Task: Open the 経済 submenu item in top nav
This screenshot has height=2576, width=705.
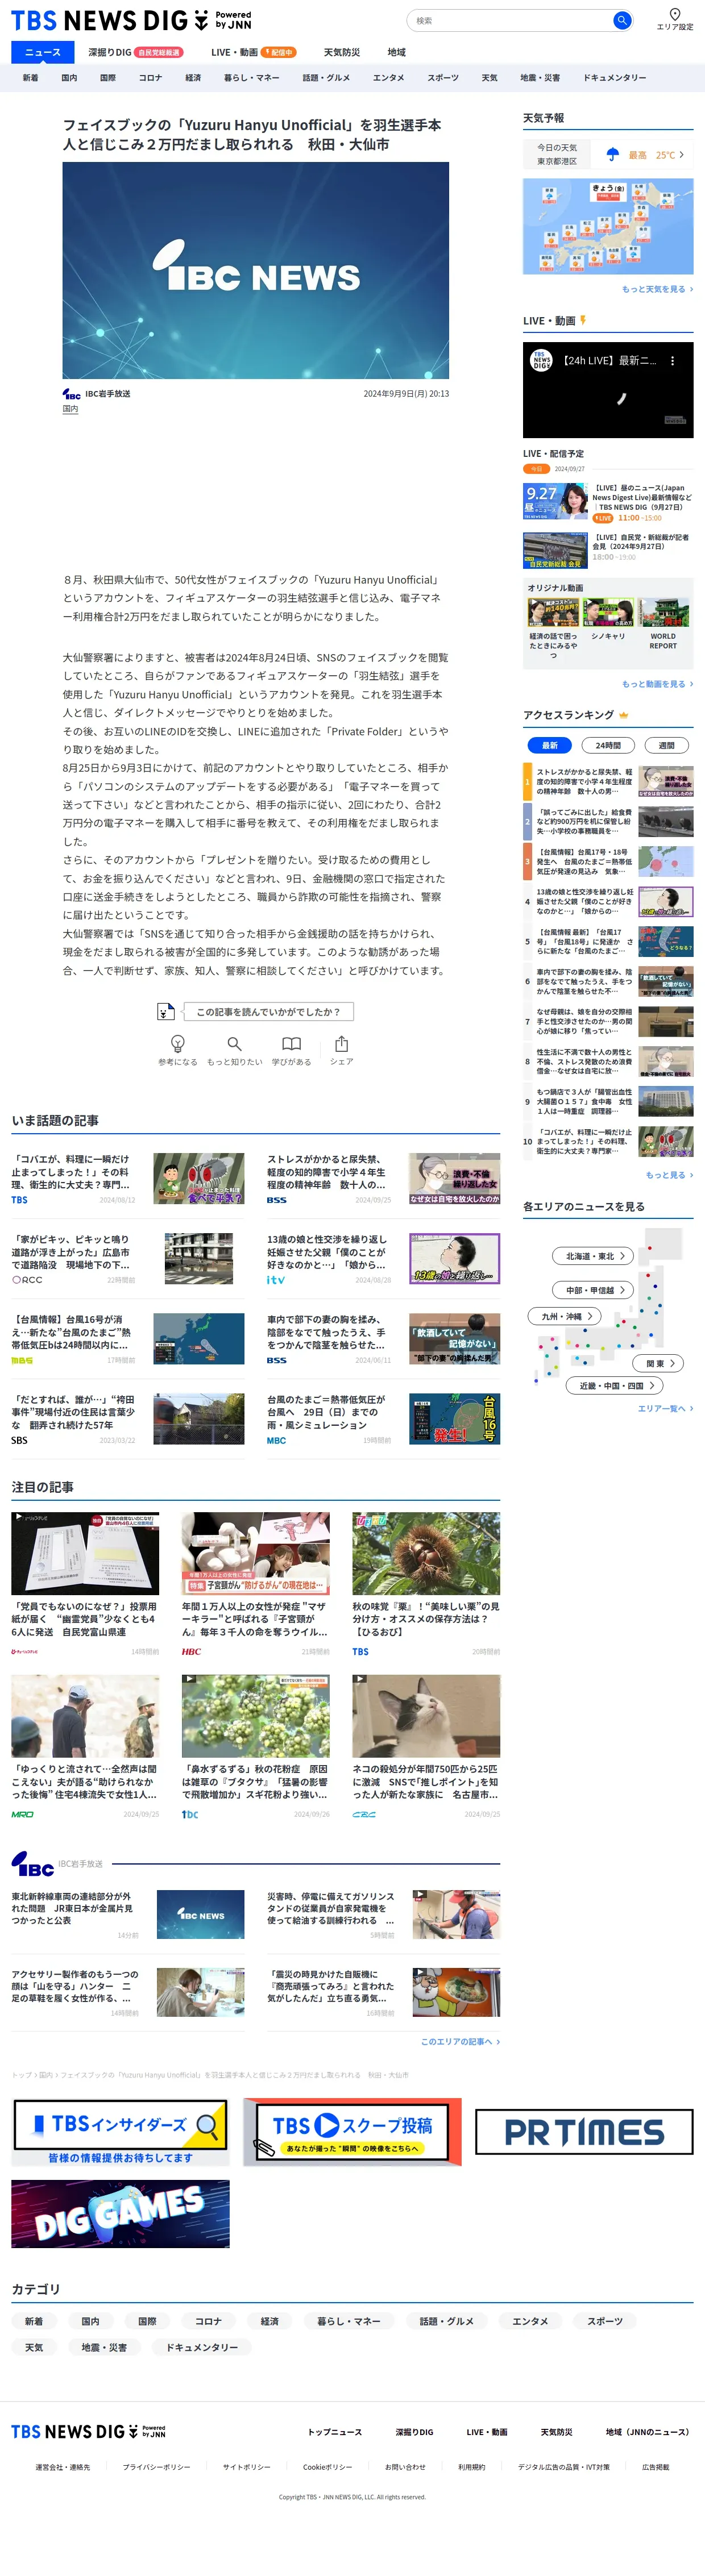Action: 193,78
